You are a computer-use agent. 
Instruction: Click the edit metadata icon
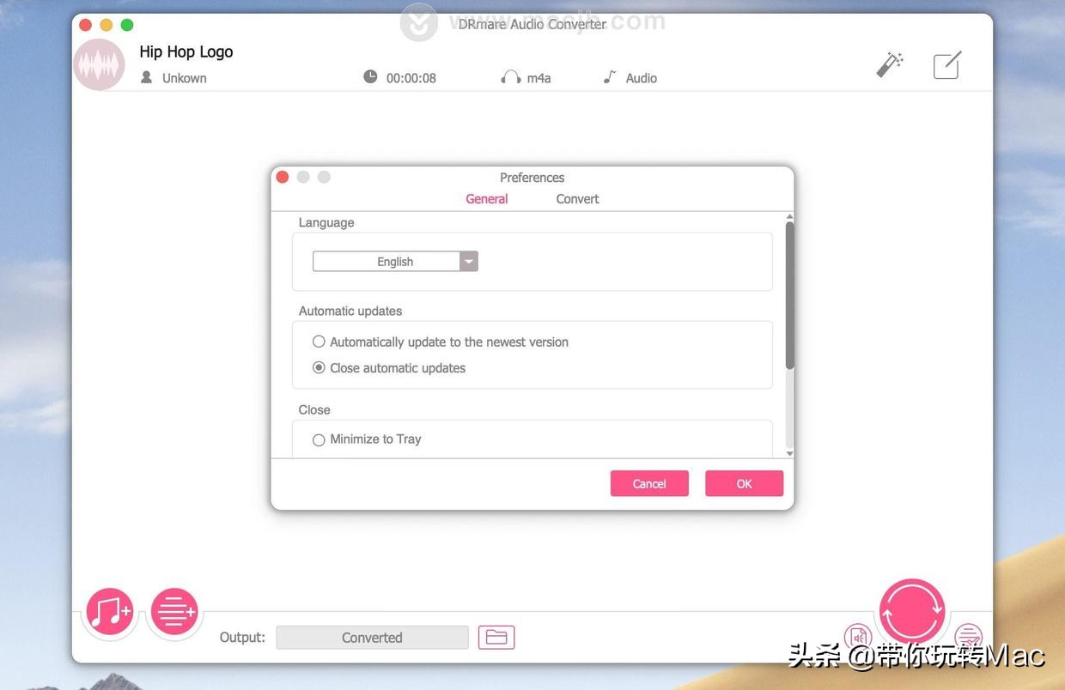coord(946,63)
